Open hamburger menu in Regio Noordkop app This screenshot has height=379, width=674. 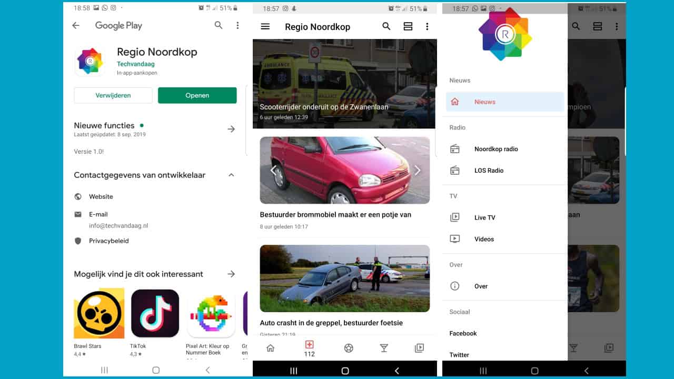[265, 26]
